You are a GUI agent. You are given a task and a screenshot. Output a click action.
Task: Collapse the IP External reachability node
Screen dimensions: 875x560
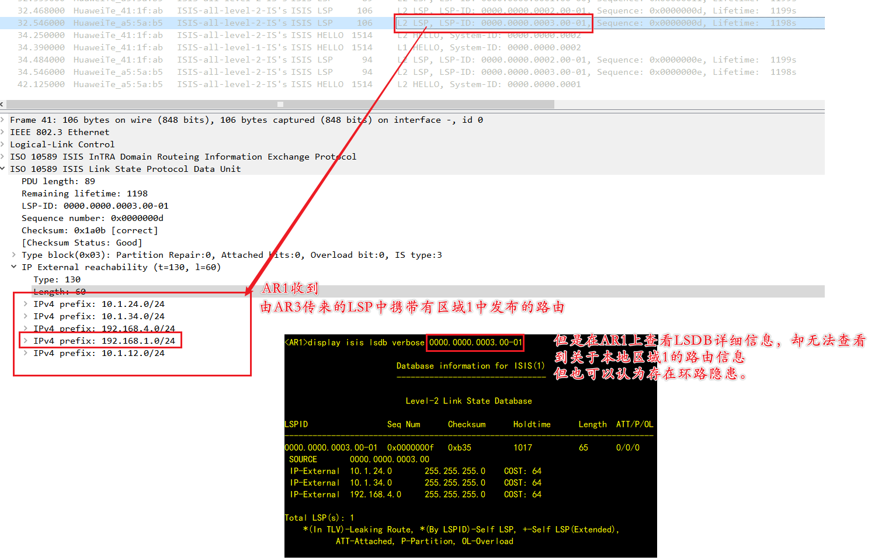tap(14, 267)
